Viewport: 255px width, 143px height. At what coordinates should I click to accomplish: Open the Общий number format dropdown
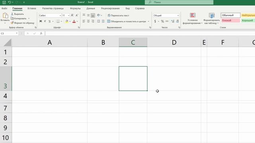(178, 15)
